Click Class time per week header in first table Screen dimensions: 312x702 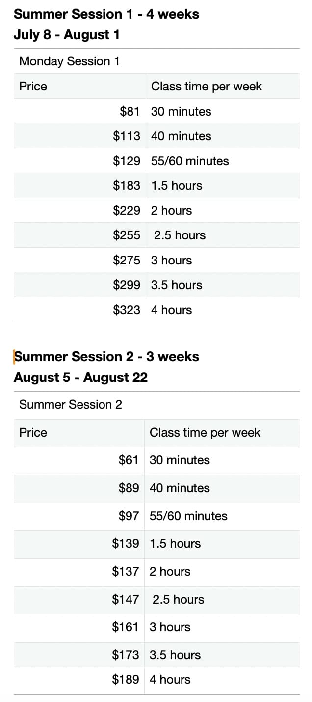(223, 86)
